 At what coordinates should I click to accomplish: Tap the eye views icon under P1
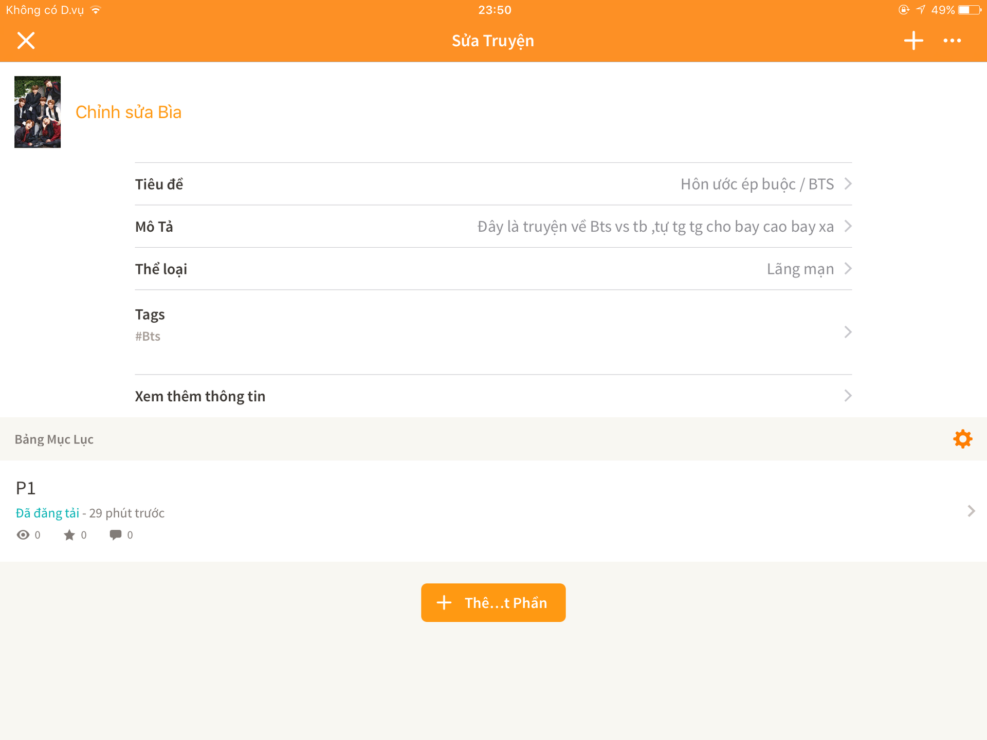pos(23,535)
